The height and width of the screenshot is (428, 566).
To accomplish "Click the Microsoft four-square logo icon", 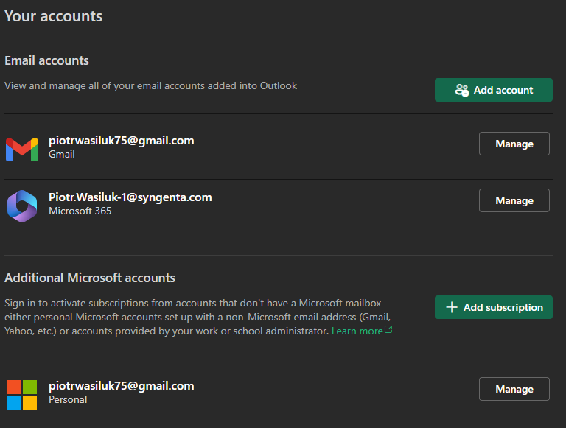I will 22,395.
